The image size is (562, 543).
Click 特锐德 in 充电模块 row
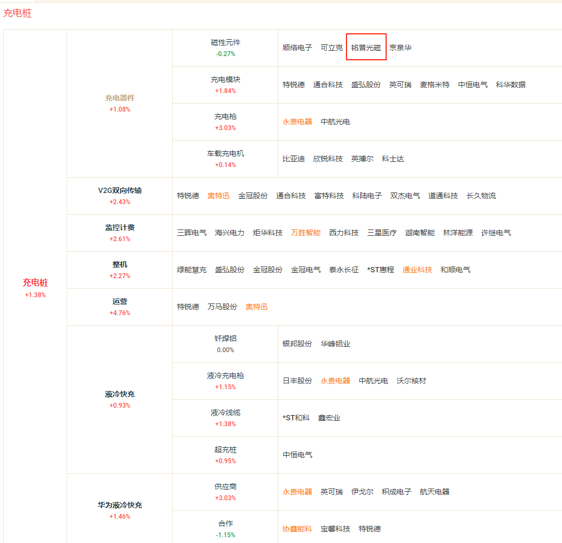294,85
